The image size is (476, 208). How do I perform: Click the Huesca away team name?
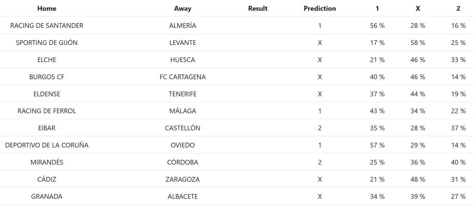pos(183,60)
